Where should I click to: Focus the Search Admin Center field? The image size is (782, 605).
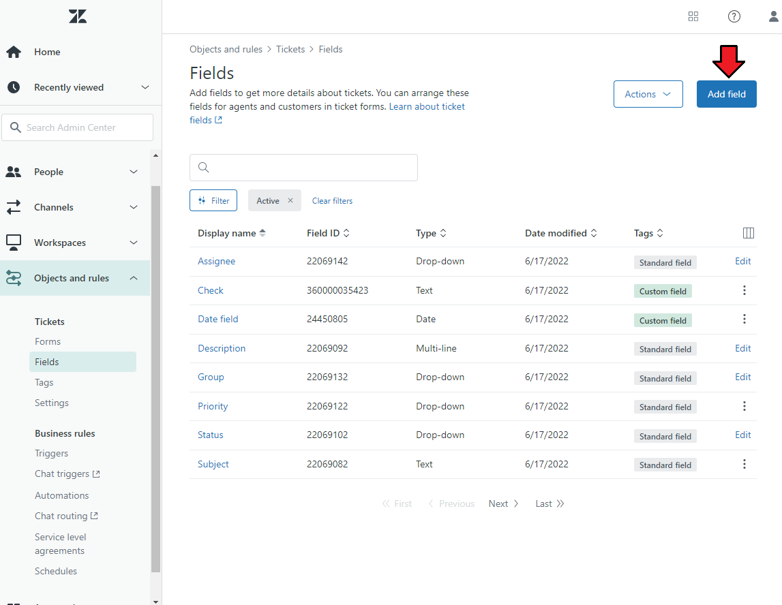pos(77,127)
